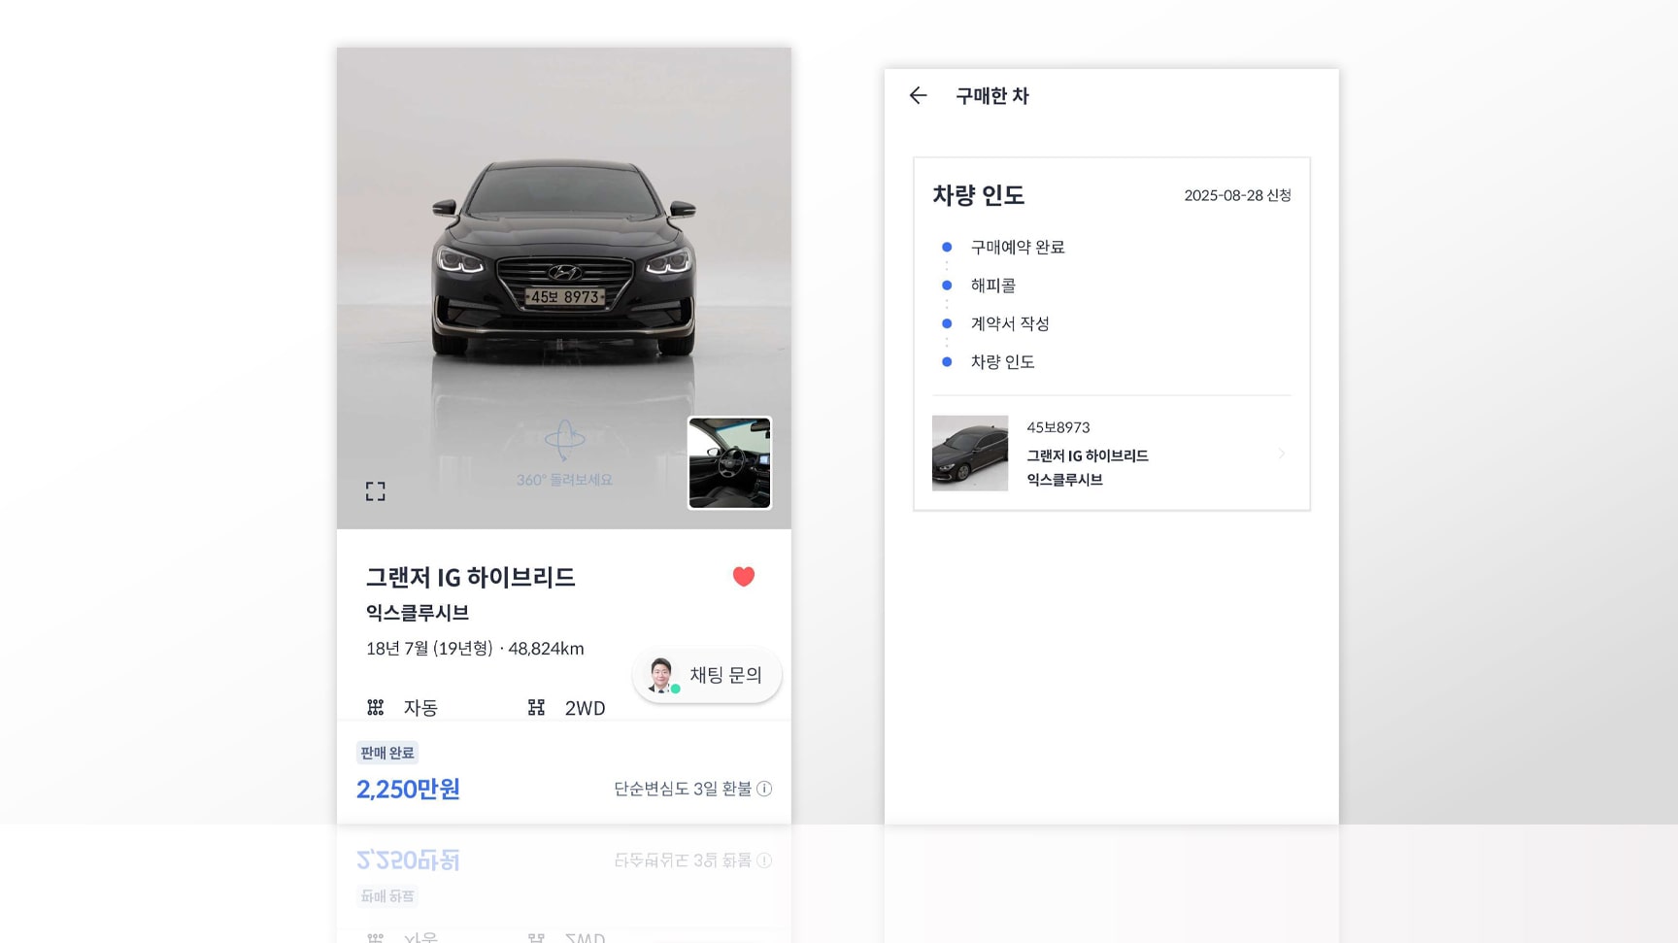This screenshot has width=1678, height=943.
Task: Click the back arrow on 구매한 차 screen
Action: click(x=919, y=95)
